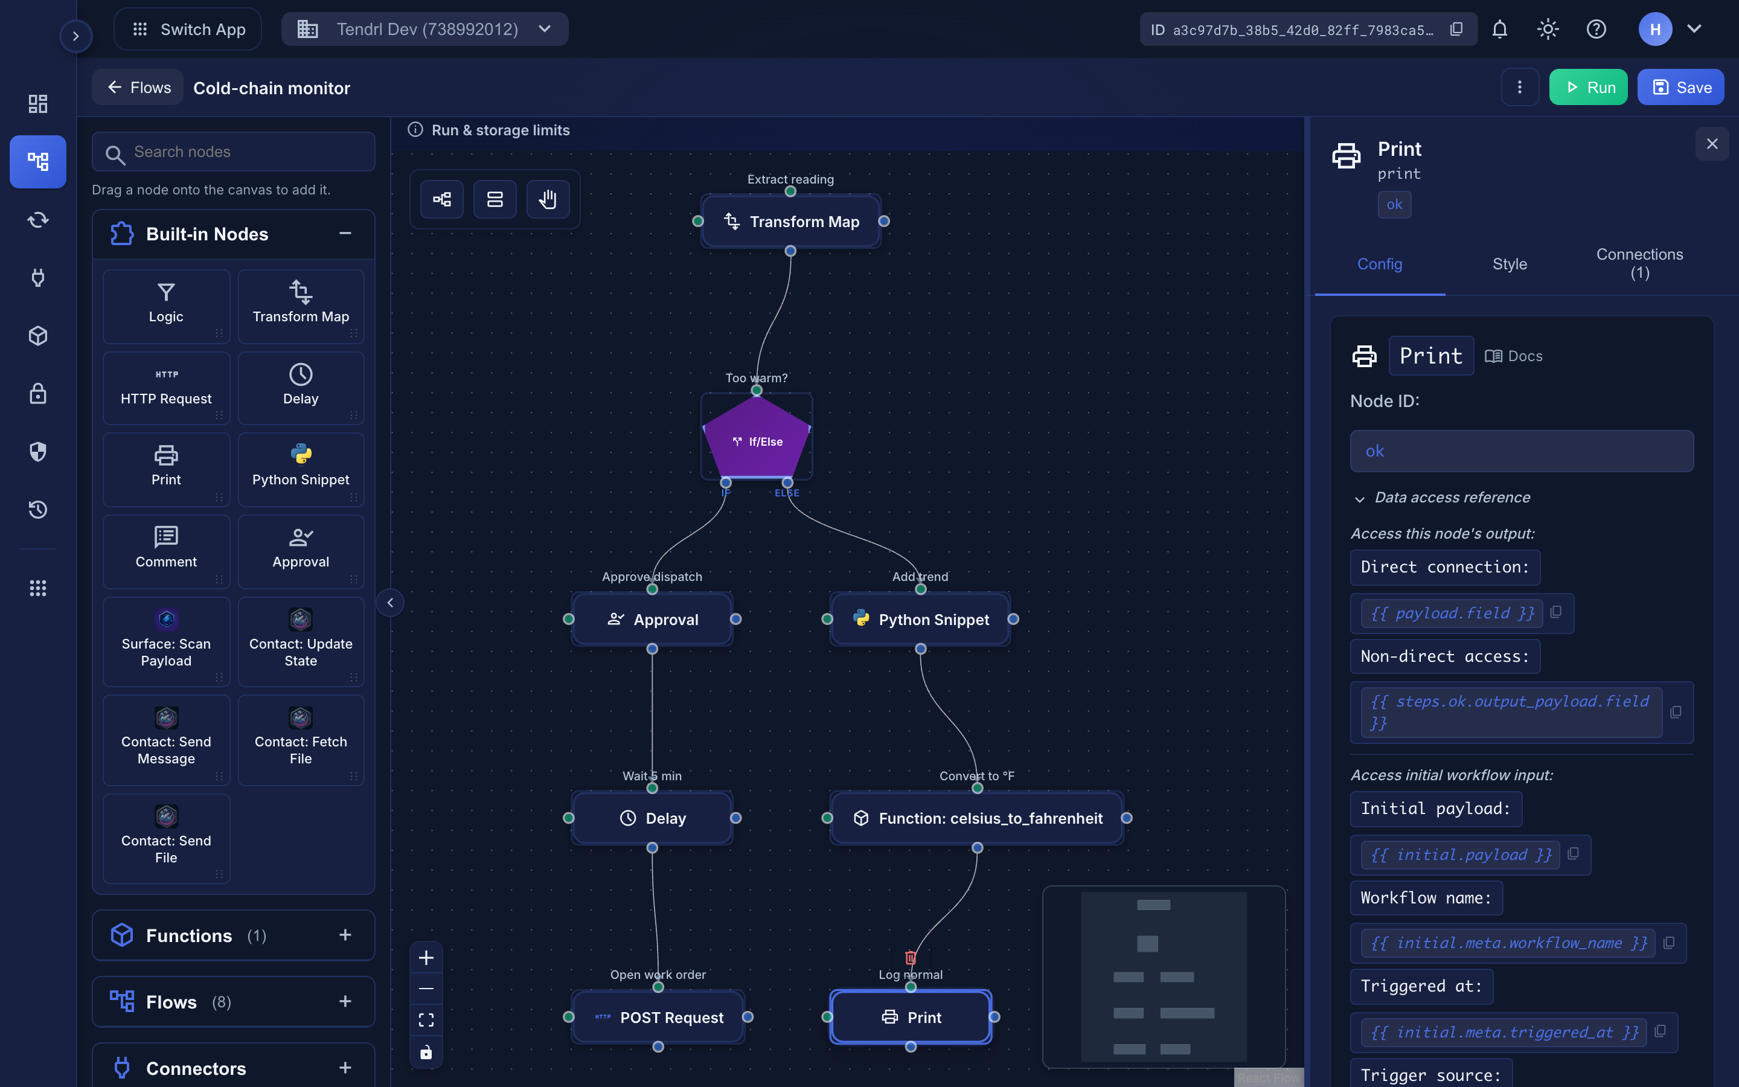Close the Print properties panel
The height and width of the screenshot is (1087, 1739).
tap(1712, 144)
